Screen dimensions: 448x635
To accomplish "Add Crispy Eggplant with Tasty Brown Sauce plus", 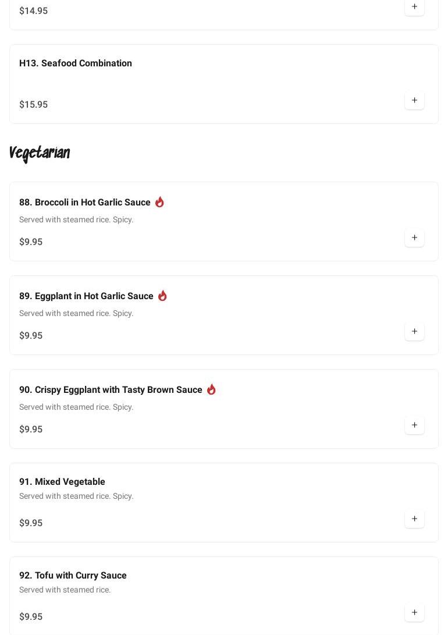I will point(414,425).
